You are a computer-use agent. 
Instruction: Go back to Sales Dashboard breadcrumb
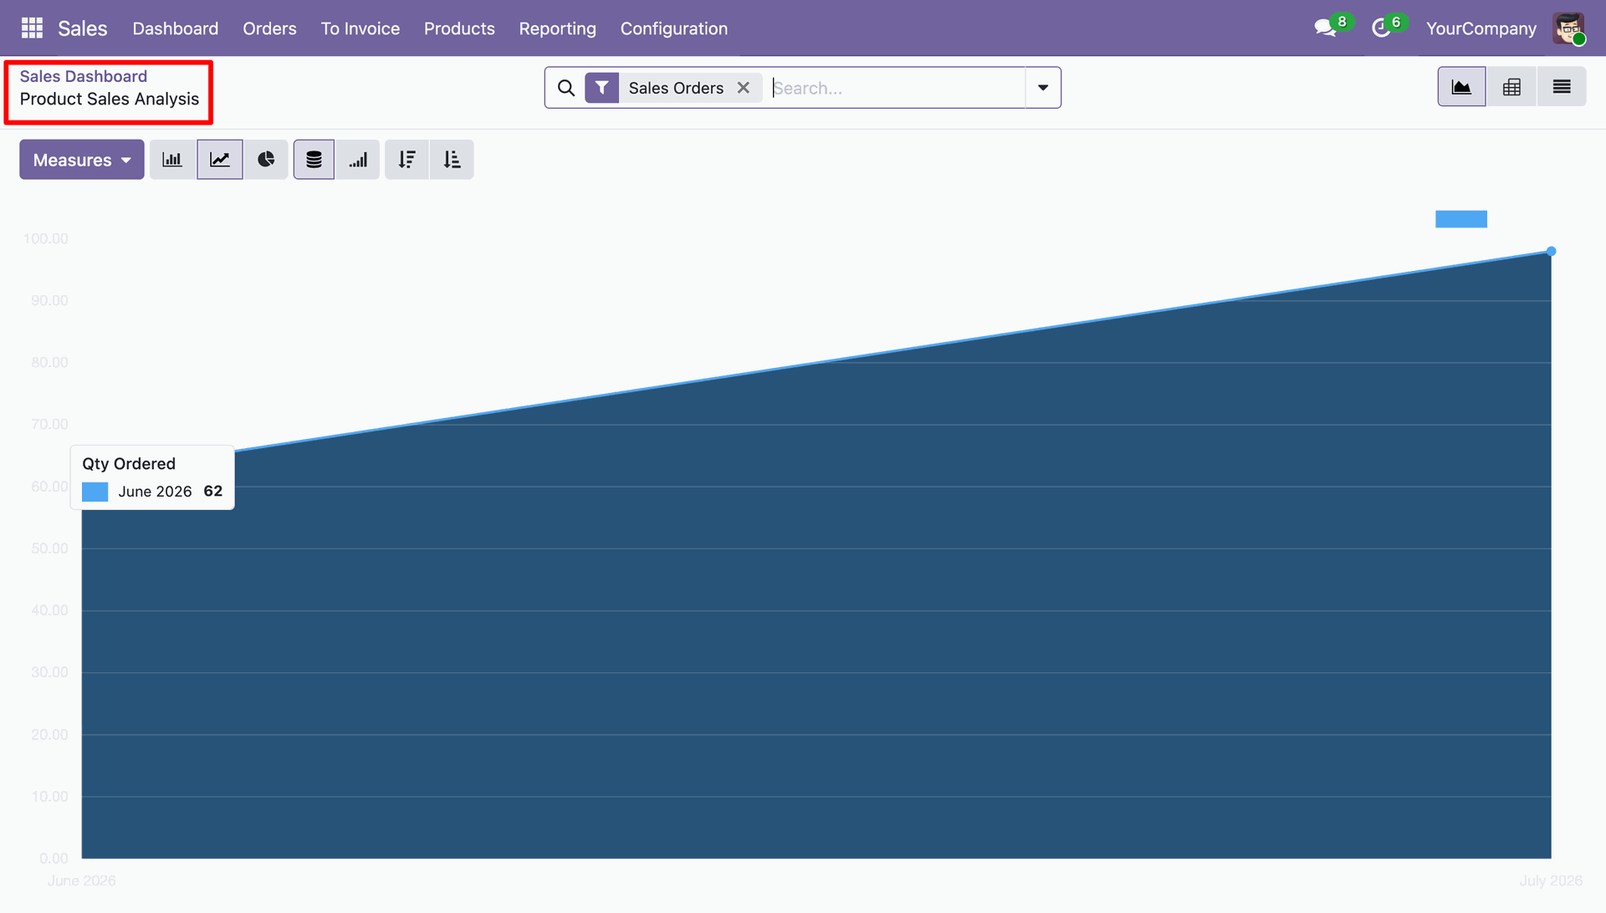pyautogui.click(x=84, y=76)
